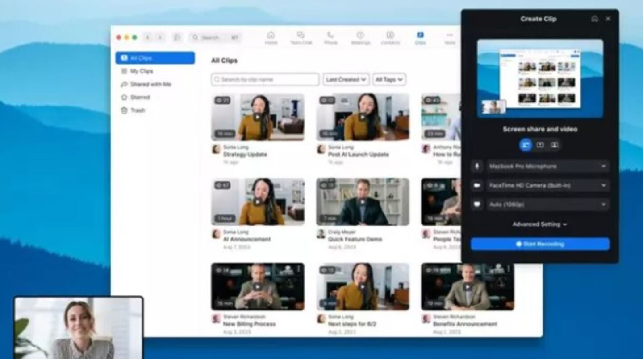The height and width of the screenshot is (359, 643).
Task: Click the Search by clip name field
Action: point(265,79)
